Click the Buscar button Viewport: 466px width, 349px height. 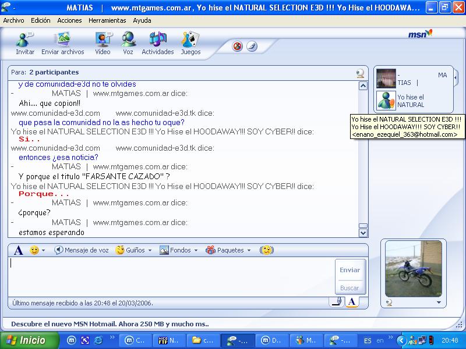click(x=349, y=288)
